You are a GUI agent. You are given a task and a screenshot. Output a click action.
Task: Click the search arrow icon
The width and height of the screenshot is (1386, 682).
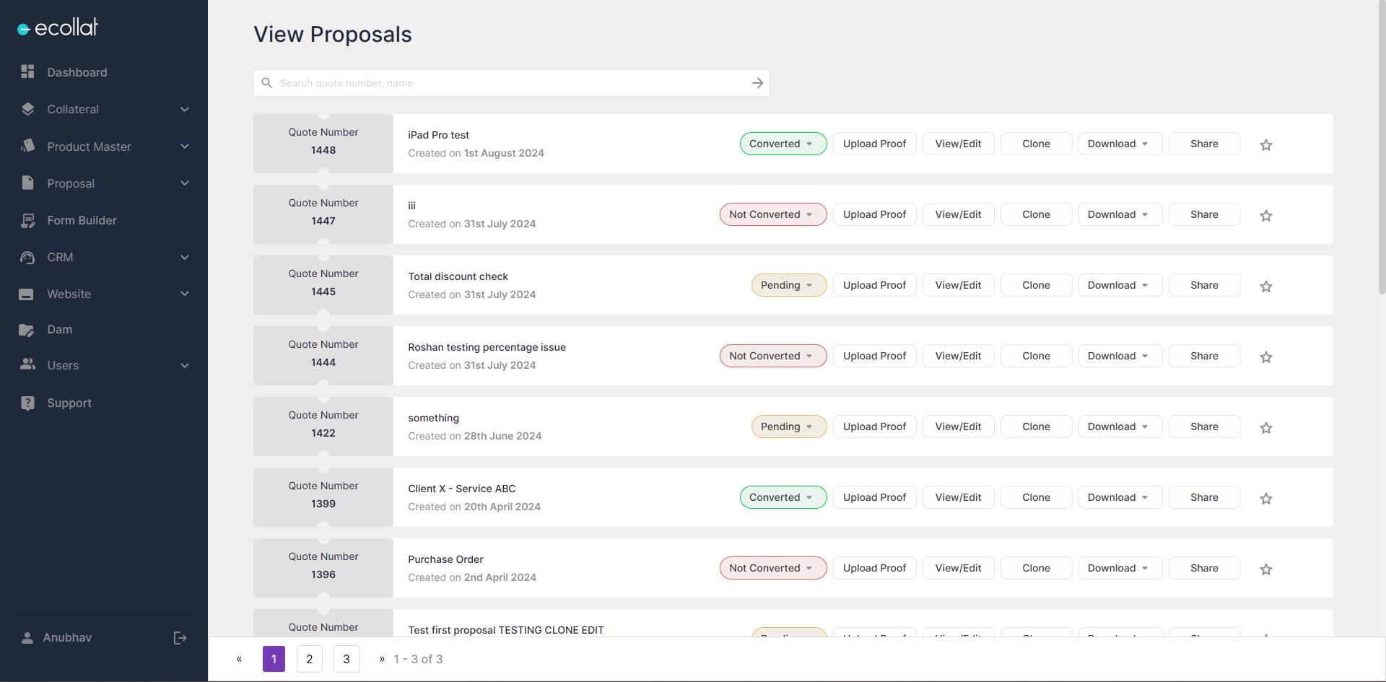[x=757, y=82]
